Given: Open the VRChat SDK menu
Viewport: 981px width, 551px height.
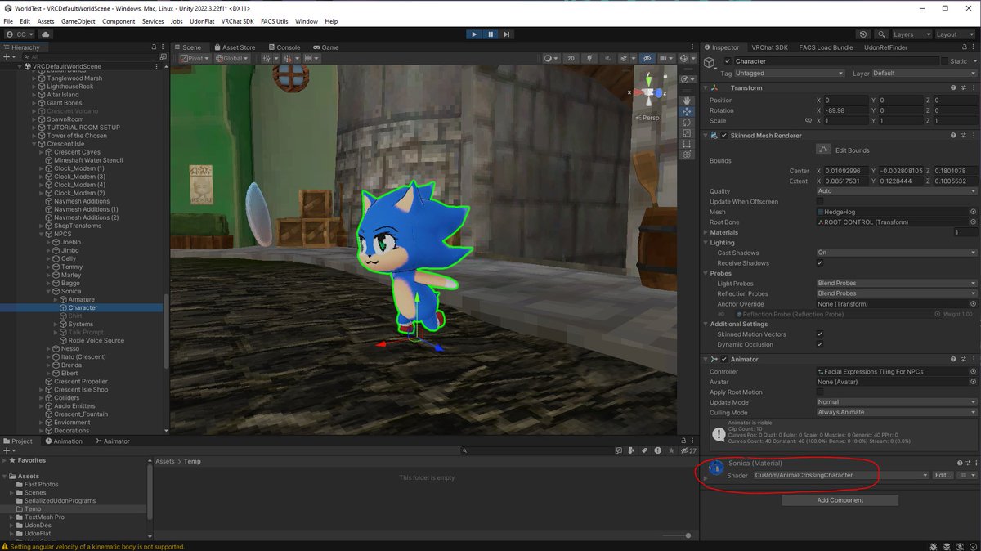Looking at the screenshot, I should coord(237,21).
